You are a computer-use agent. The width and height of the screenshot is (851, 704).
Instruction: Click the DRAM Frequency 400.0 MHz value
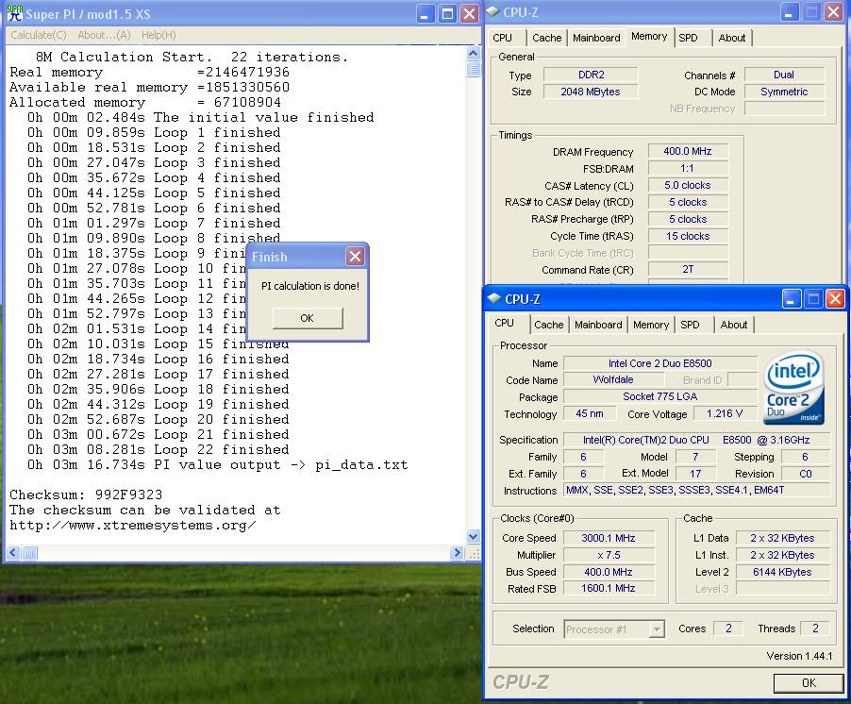coord(688,151)
